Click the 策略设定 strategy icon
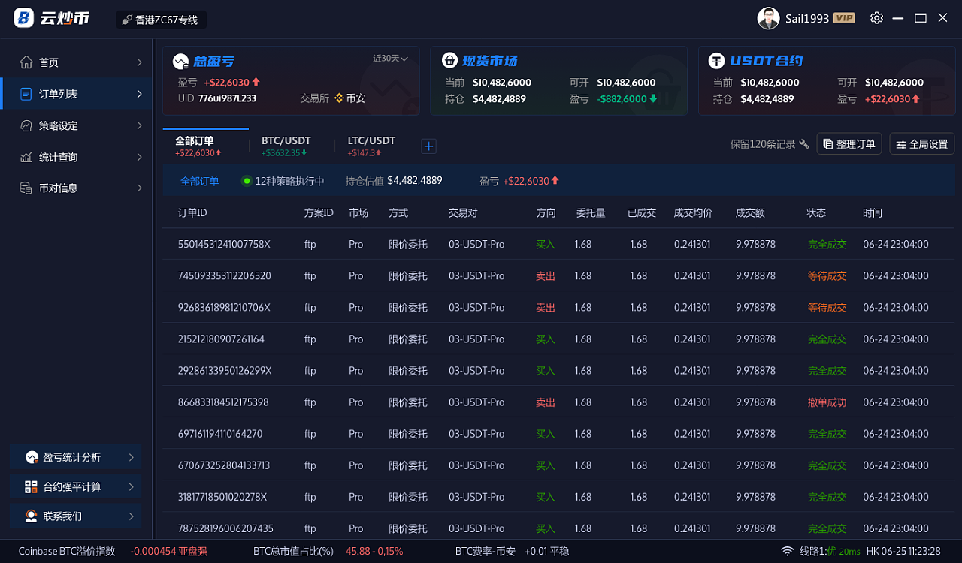The height and width of the screenshot is (563, 962). (x=26, y=125)
